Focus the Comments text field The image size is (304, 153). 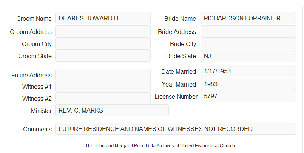pyautogui.click(x=176, y=129)
